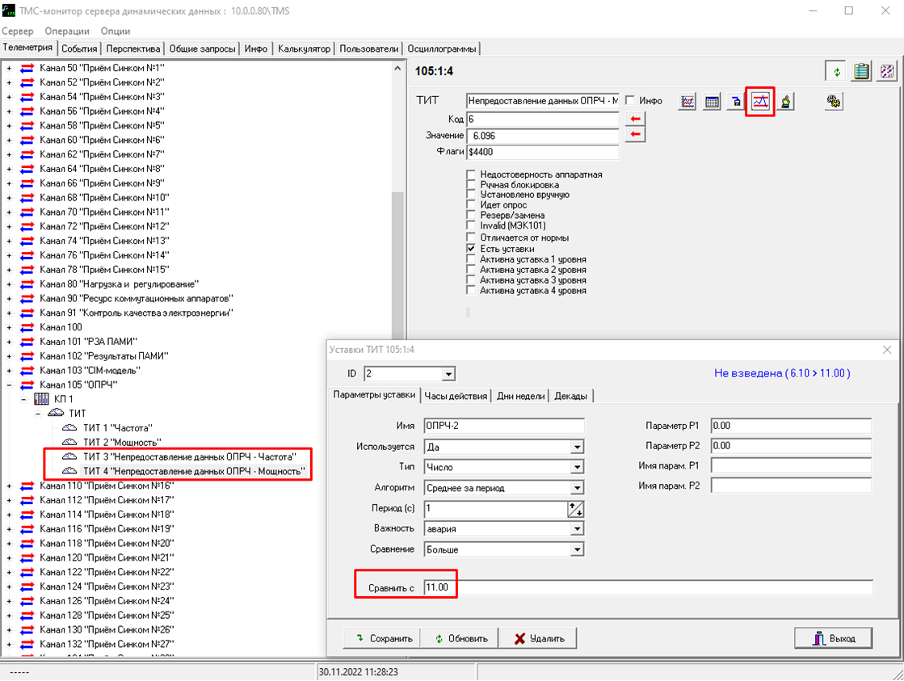The width and height of the screenshot is (904, 681).
Task: Open the 'Сравнение' dropdown showing Больше
Action: pos(577,549)
